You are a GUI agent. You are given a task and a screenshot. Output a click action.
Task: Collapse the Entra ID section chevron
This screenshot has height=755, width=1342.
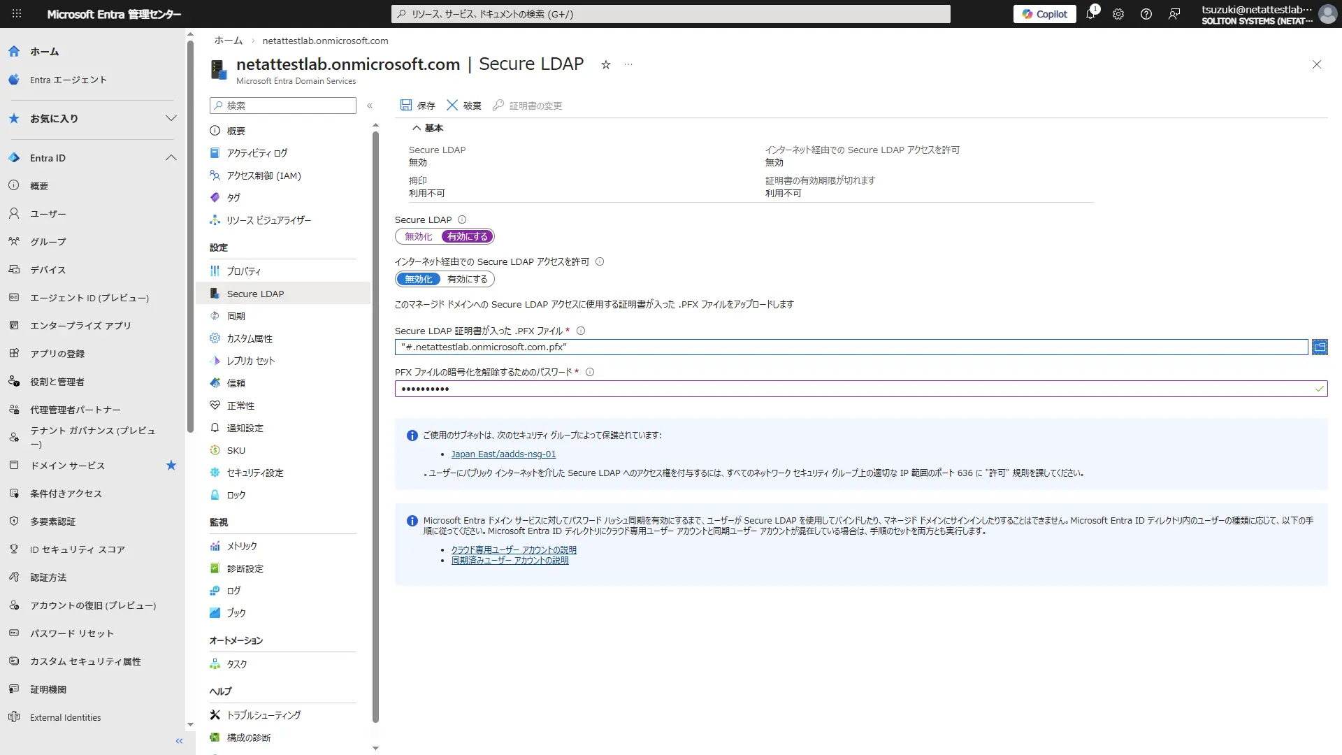tap(171, 158)
